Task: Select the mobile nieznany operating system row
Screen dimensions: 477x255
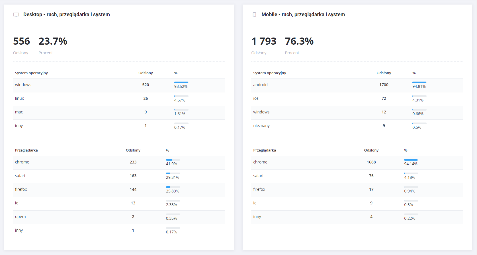Action: point(357,126)
